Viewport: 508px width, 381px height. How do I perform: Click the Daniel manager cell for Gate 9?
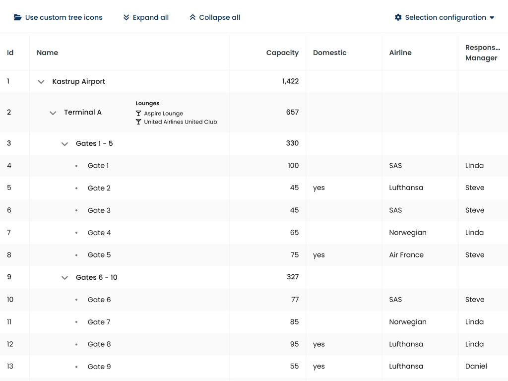(x=476, y=367)
